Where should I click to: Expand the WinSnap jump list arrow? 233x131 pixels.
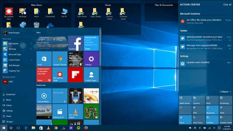pyautogui.click(x=31, y=49)
